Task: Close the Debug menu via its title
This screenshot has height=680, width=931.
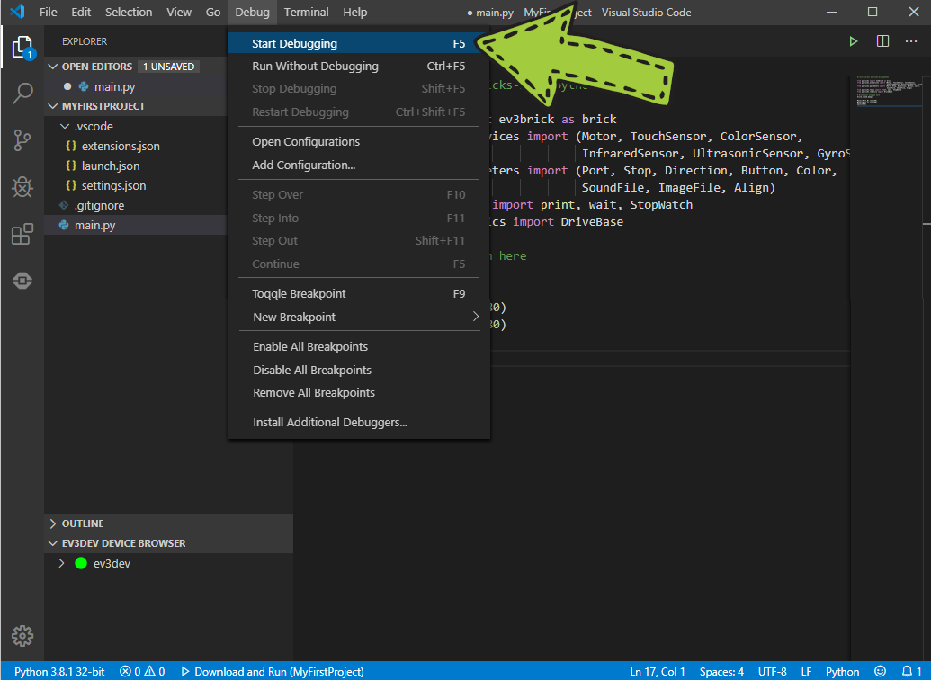Action: (x=253, y=12)
